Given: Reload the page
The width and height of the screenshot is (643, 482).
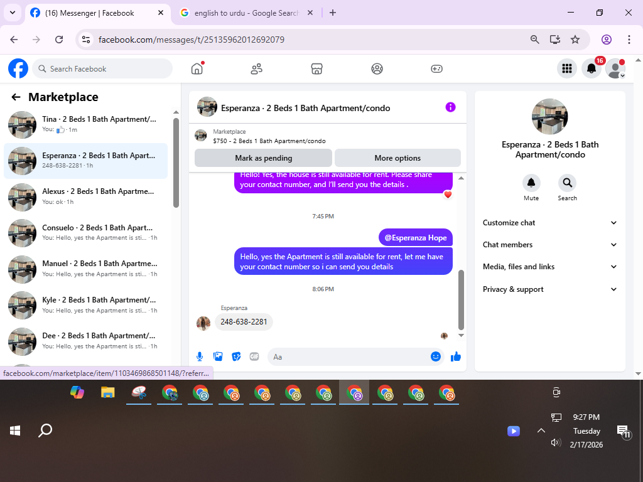Looking at the screenshot, I should click(59, 40).
